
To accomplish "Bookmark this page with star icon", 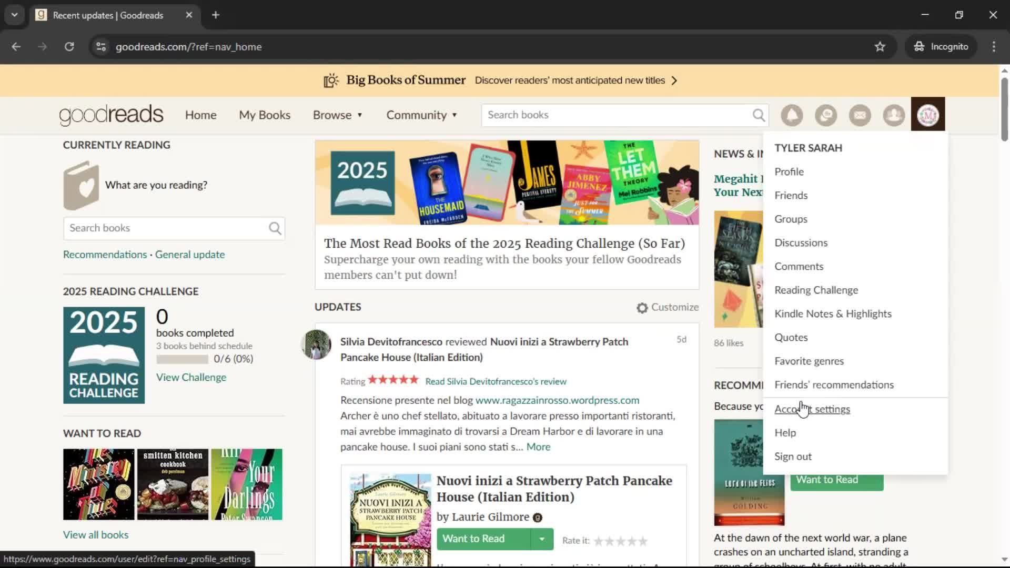I will pos(880,47).
